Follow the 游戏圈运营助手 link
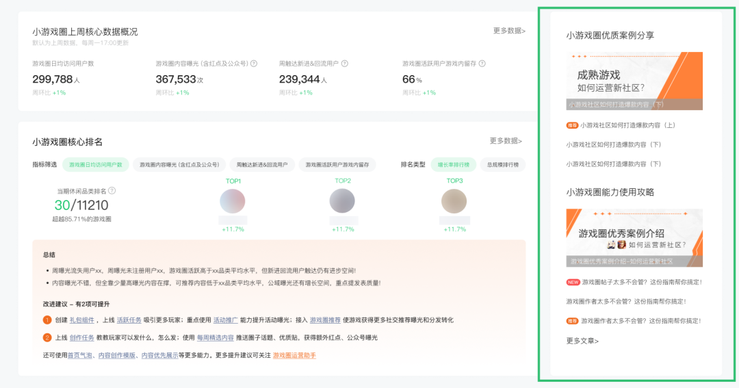 point(294,356)
